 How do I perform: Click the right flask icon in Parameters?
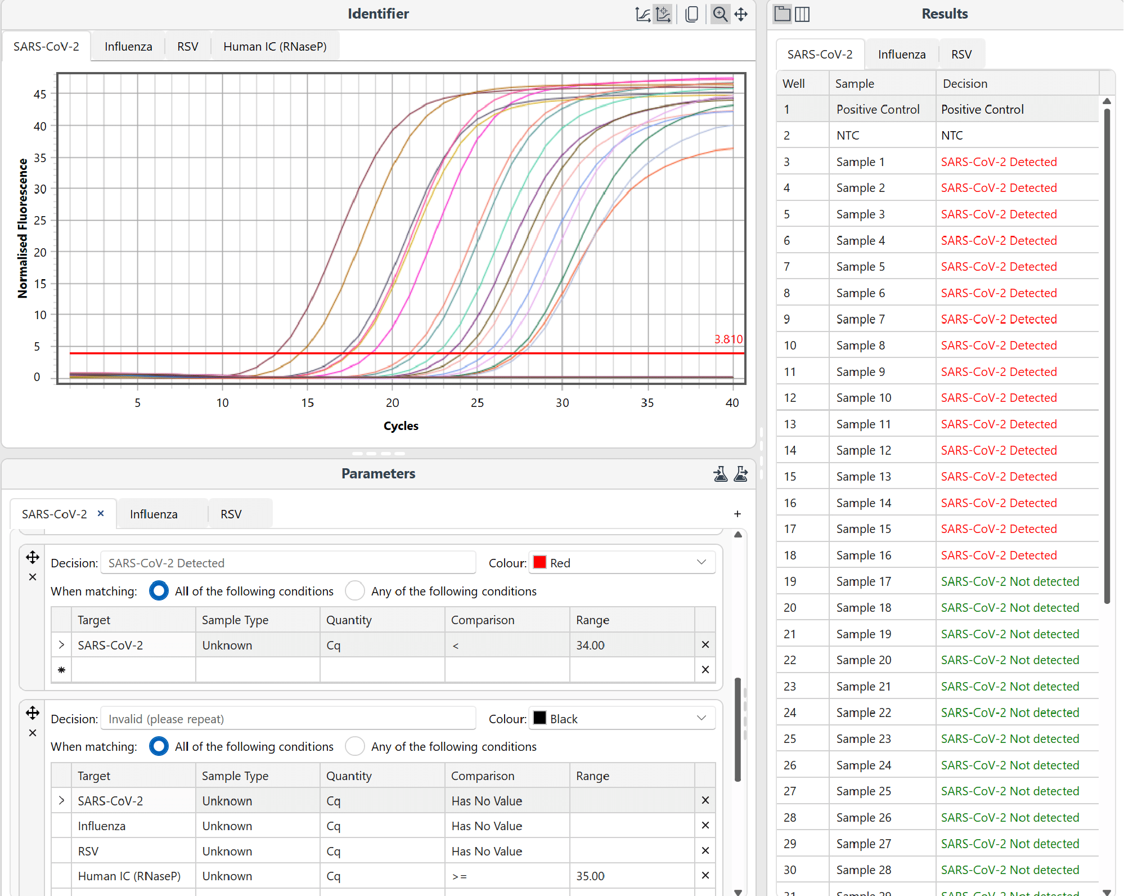click(x=741, y=474)
